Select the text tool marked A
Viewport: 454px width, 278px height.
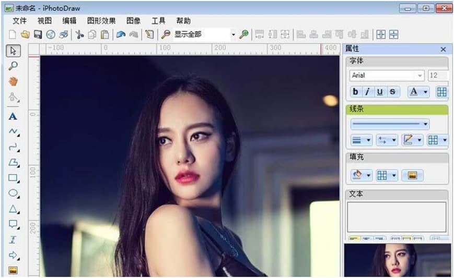tap(13, 116)
